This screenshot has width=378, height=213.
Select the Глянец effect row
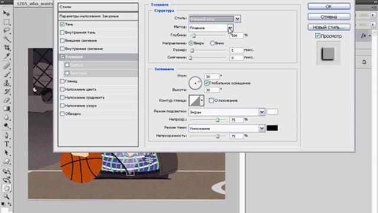(98, 81)
